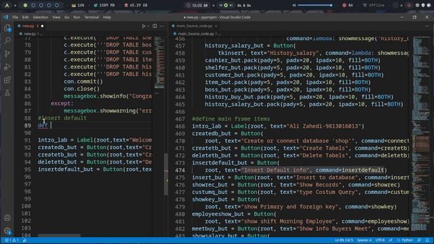Change indentation via Spaces: 4
The width and height of the screenshot is (434, 244).
click(364, 241)
